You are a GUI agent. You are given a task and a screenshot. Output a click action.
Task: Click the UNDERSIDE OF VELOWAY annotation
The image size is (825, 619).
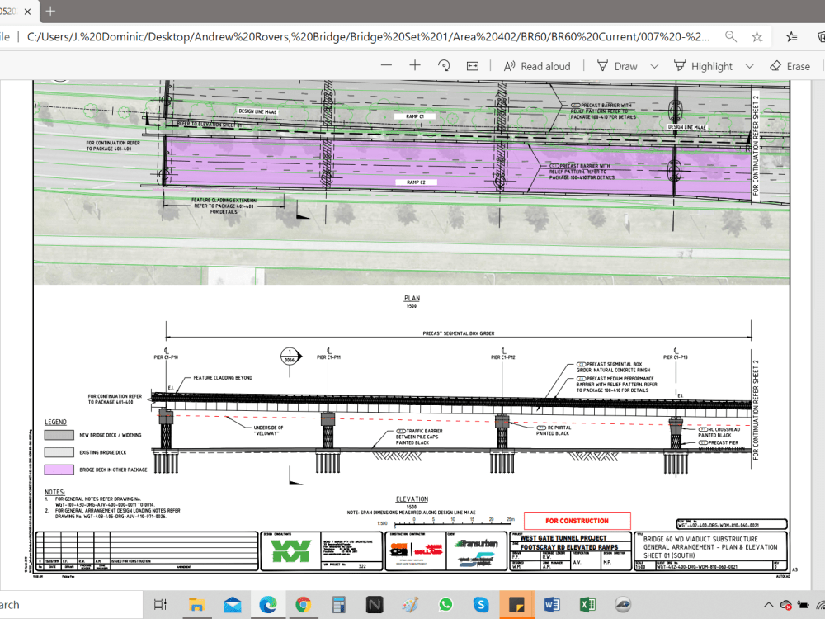click(268, 431)
